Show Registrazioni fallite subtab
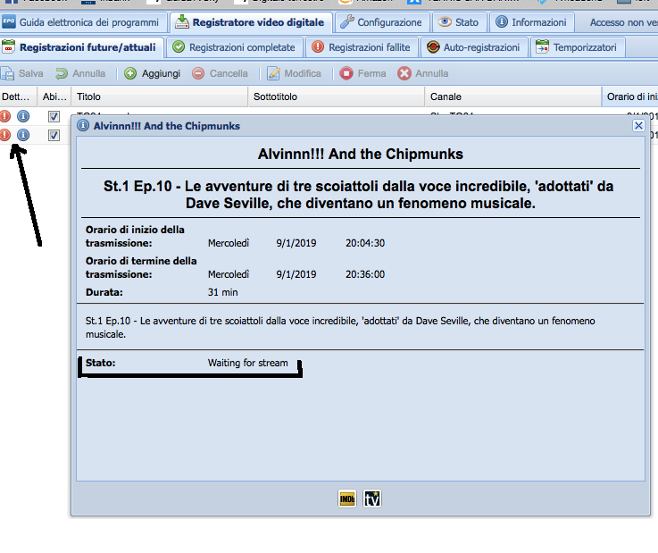This screenshot has width=658, height=553. (362, 47)
